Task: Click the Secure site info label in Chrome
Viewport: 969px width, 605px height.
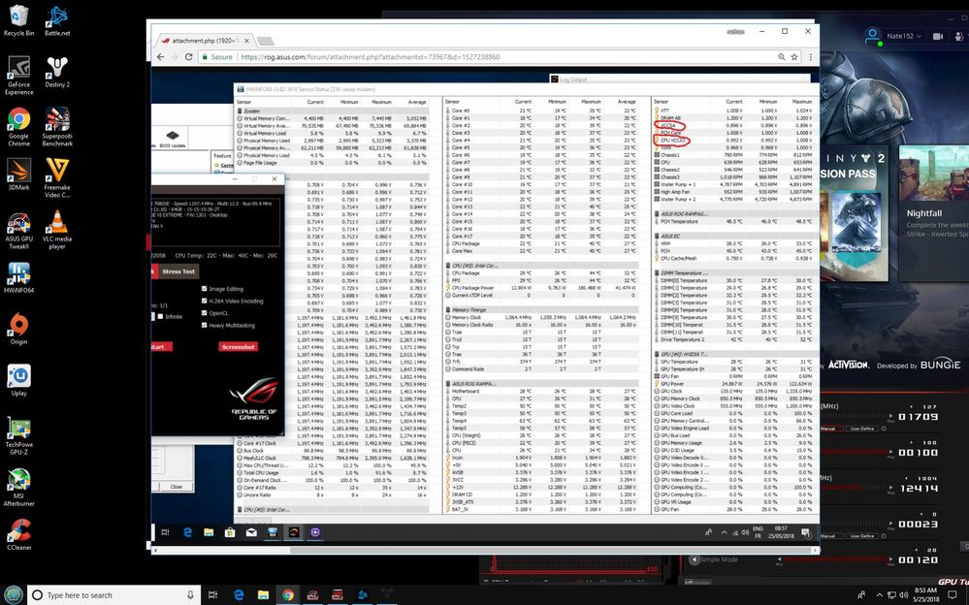Action: [x=217, y=57]
